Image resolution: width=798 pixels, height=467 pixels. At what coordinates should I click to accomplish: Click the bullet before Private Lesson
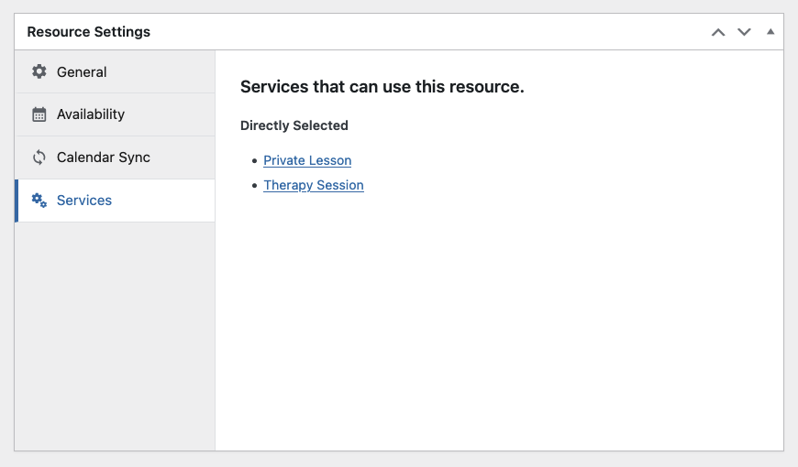pos(254,161)
